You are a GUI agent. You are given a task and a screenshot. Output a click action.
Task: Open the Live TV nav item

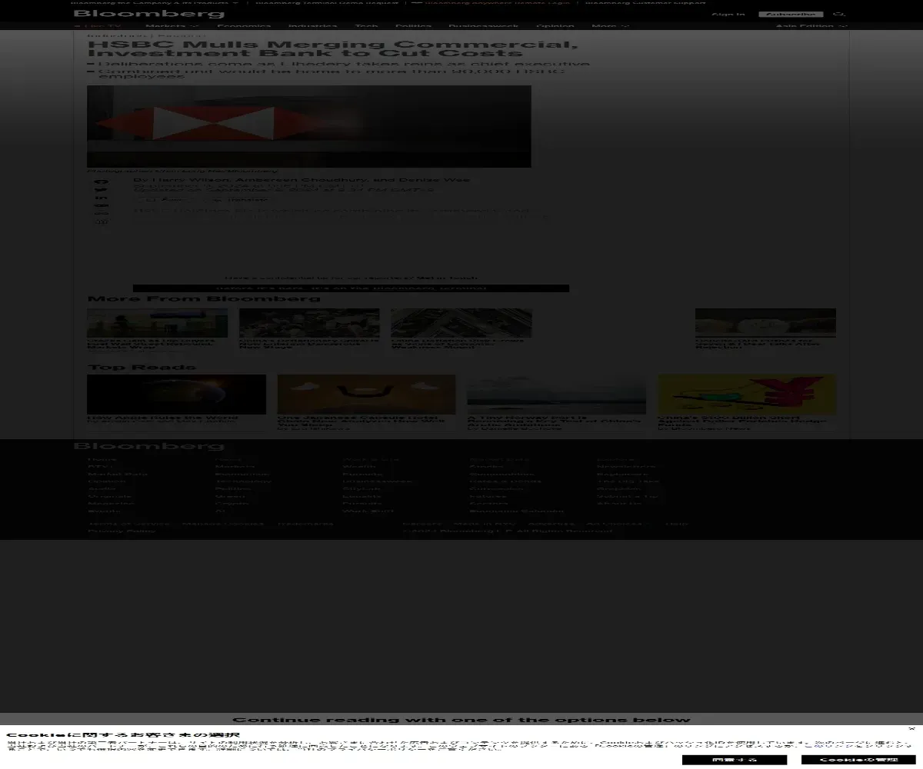(97, 26)
